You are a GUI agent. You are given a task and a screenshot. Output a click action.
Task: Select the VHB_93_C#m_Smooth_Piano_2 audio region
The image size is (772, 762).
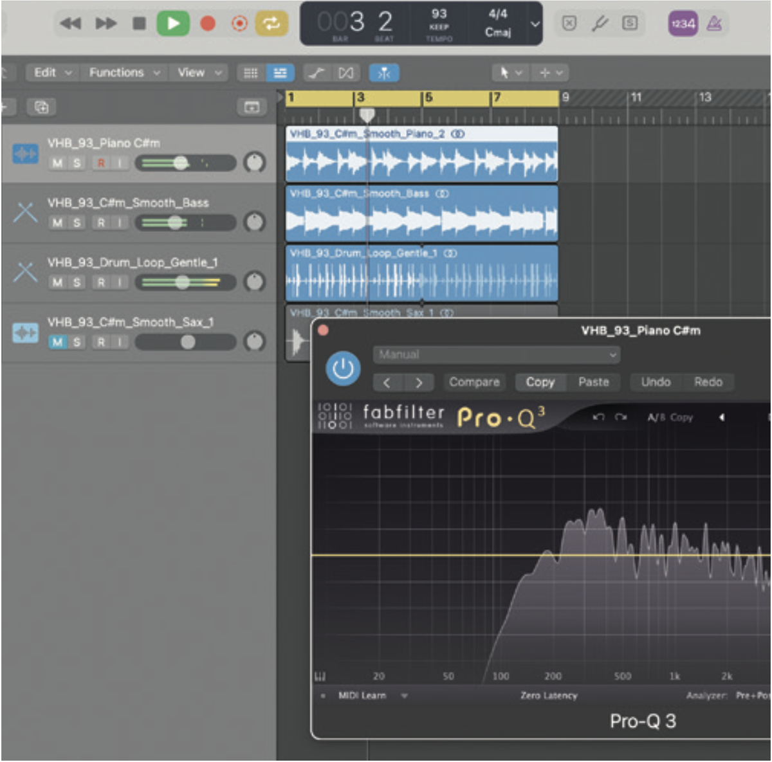pos(421,158)
